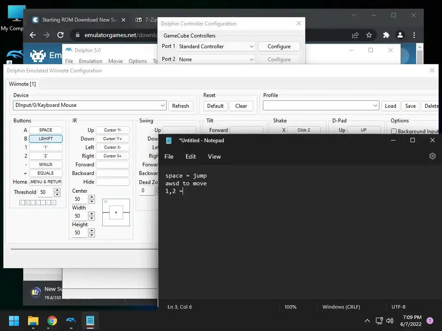Click Clear reset button
This screenshot has height=331, width=442.
tap(241, 106)
